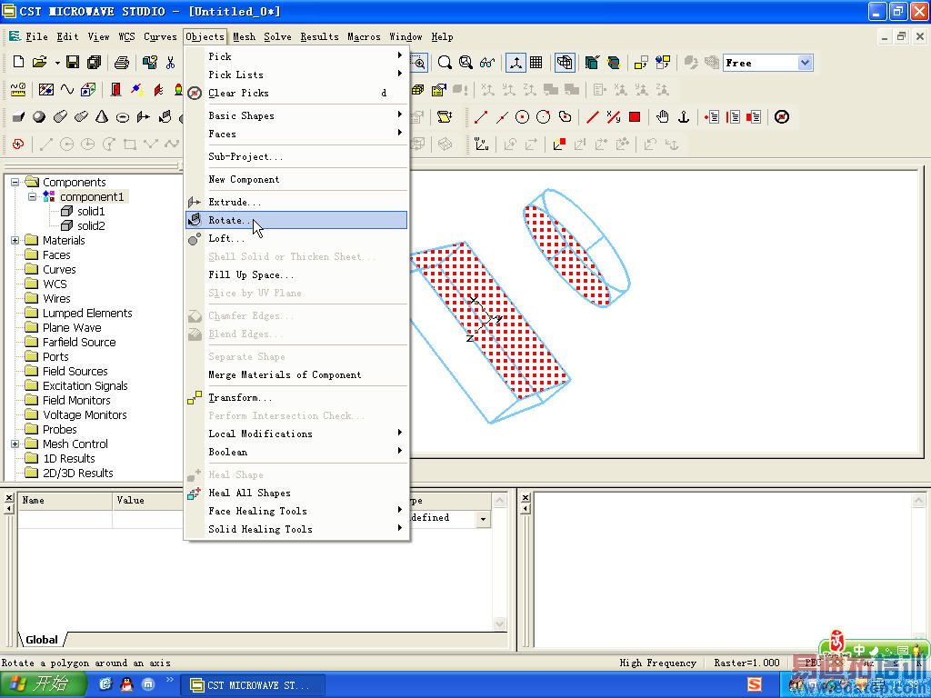Open the Windows Start button

[43, 684]
